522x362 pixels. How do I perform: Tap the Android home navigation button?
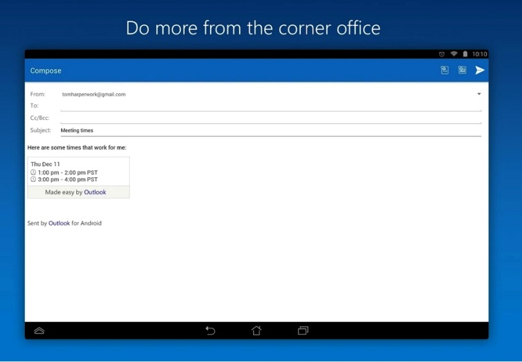256,330
